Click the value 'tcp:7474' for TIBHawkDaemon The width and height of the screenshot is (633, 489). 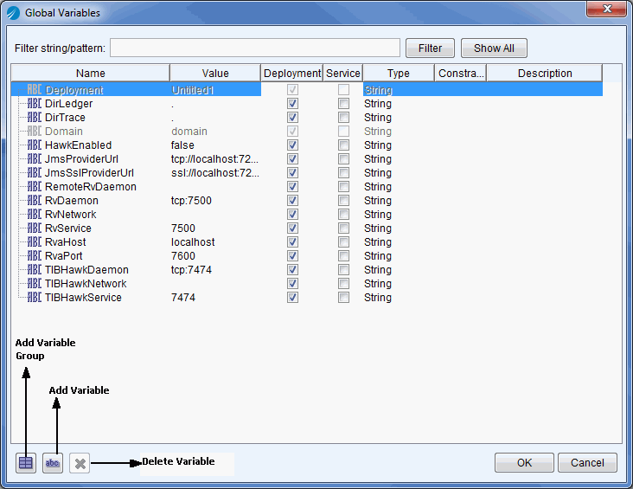coord(191,269)
